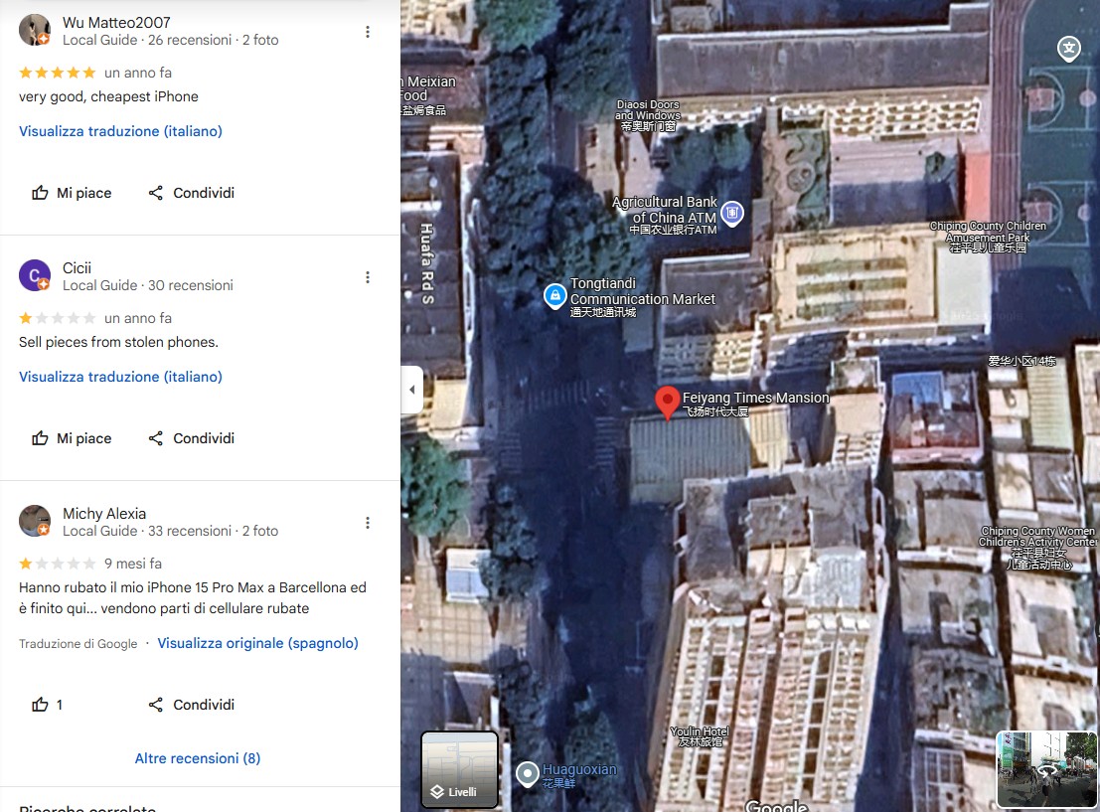Click the Michy Alexia reviewer name

[x=104, y=514]
